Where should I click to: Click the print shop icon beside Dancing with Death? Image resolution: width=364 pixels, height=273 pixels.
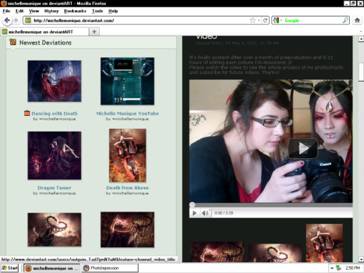coord(27,113)
